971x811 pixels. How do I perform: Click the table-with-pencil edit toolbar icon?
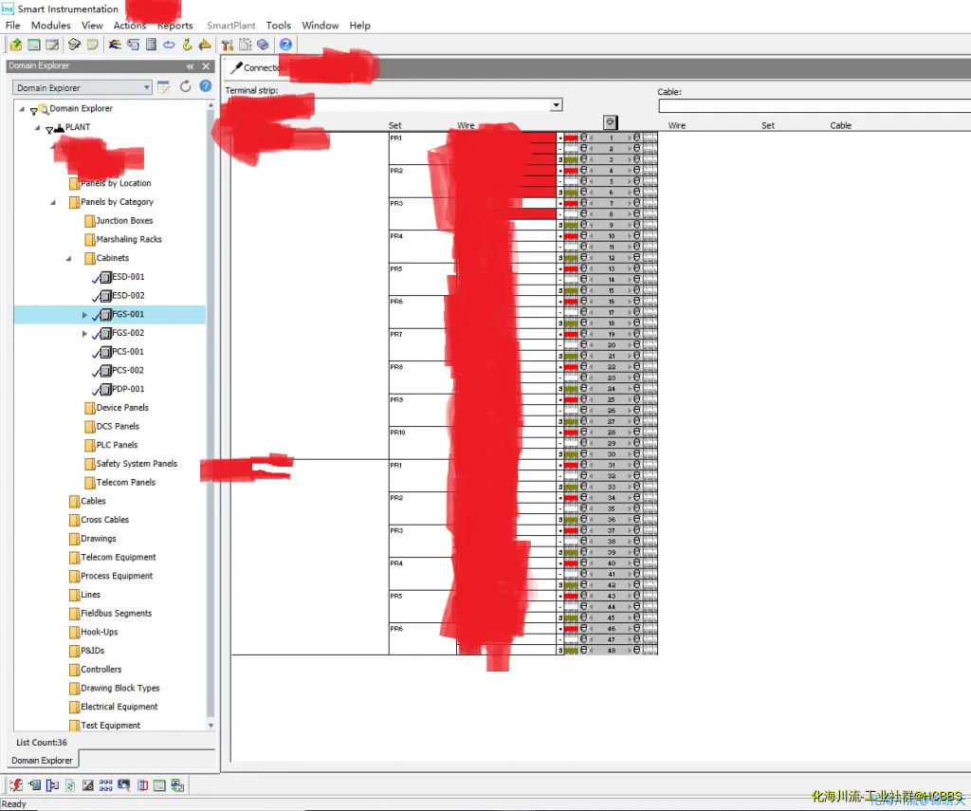point(52,45)
